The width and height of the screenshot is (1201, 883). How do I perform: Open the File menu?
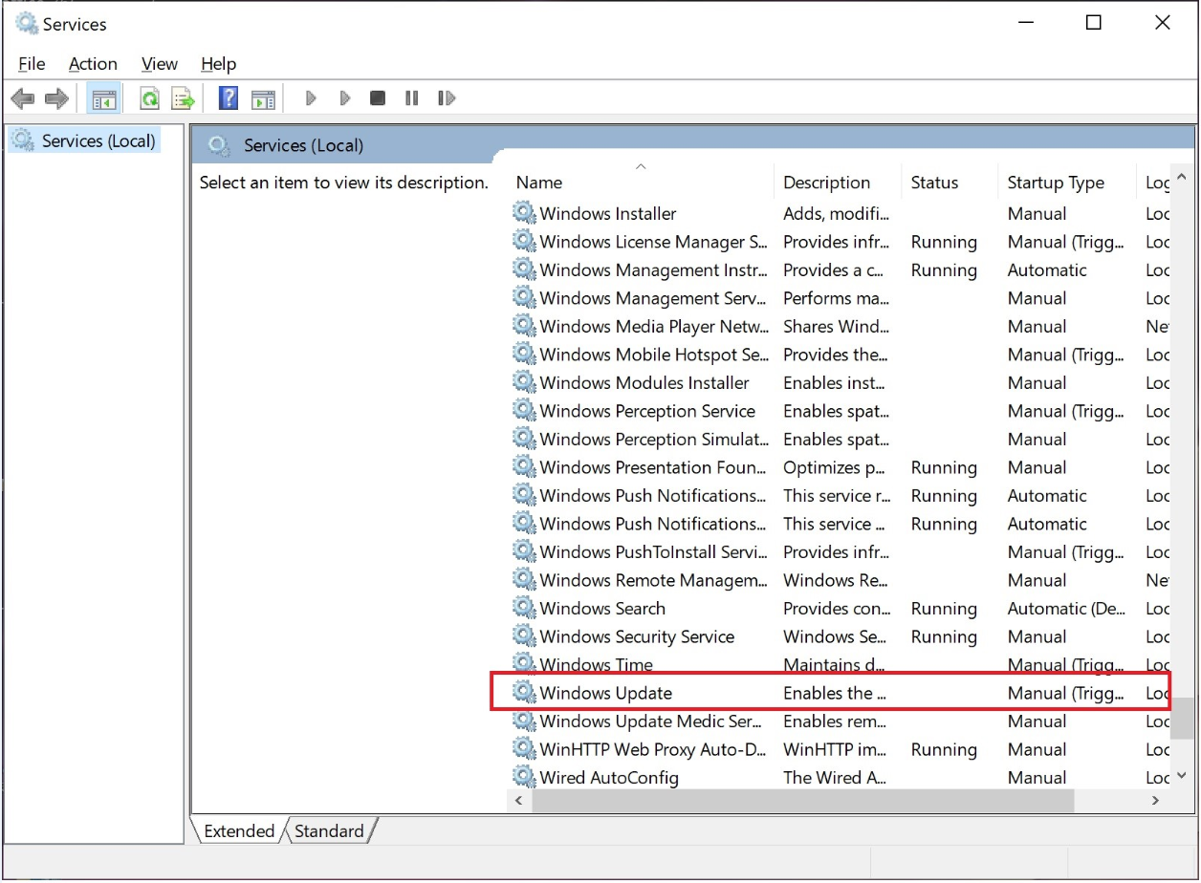[x=32, y=64]
